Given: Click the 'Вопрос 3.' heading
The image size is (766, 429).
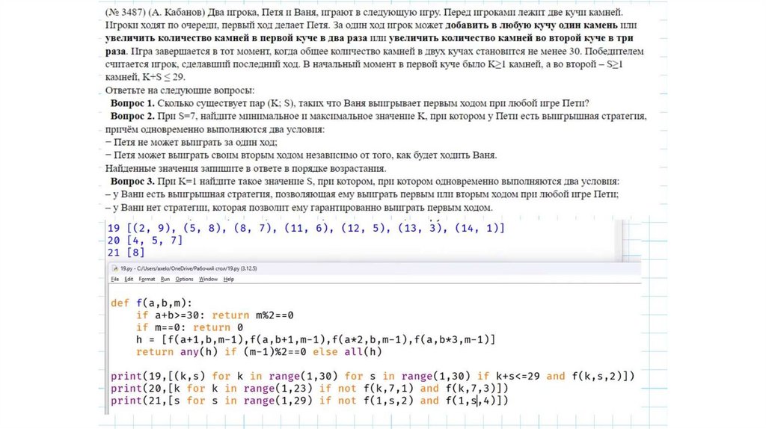Looking at the screenshot, I should pyautogui.click(x=132, y=181).
